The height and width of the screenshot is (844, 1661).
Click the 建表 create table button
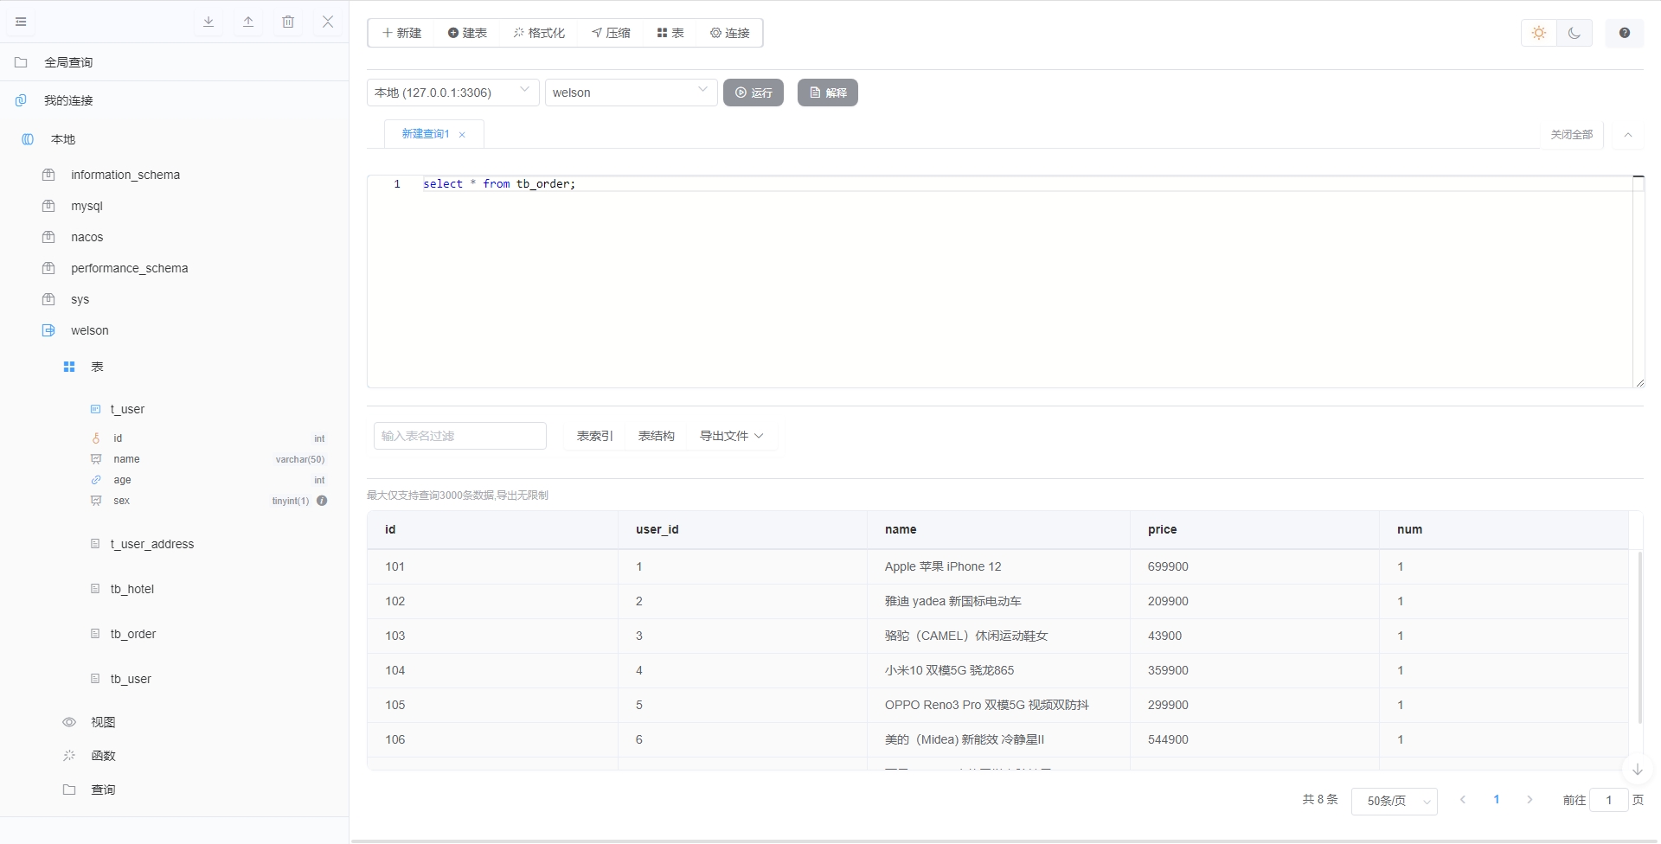click(x=467, y=33)
